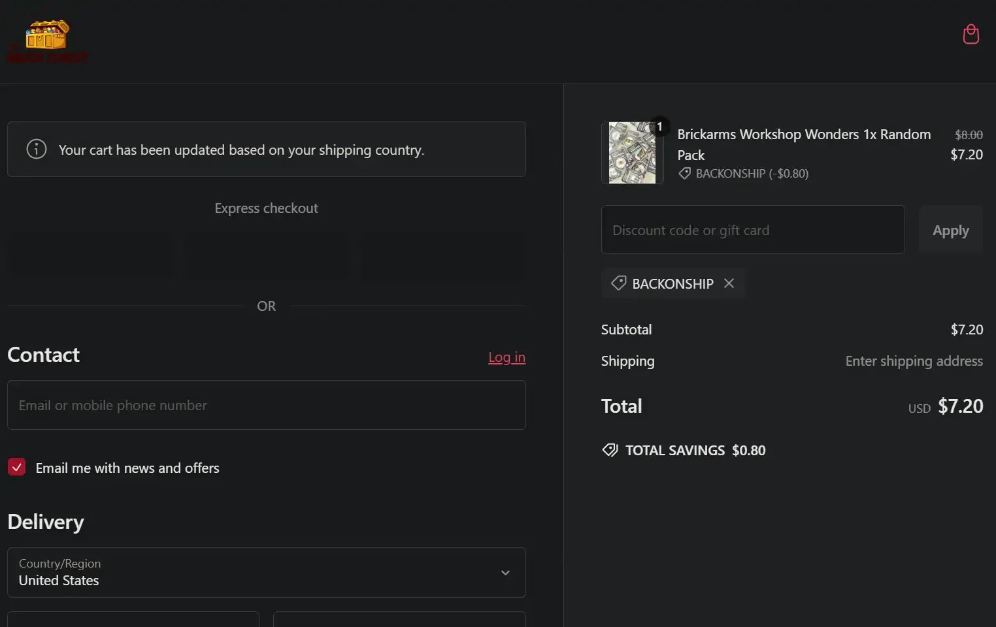The image size is (996, 627).
Task: Click the Contact heading
Action: (43, 355)
